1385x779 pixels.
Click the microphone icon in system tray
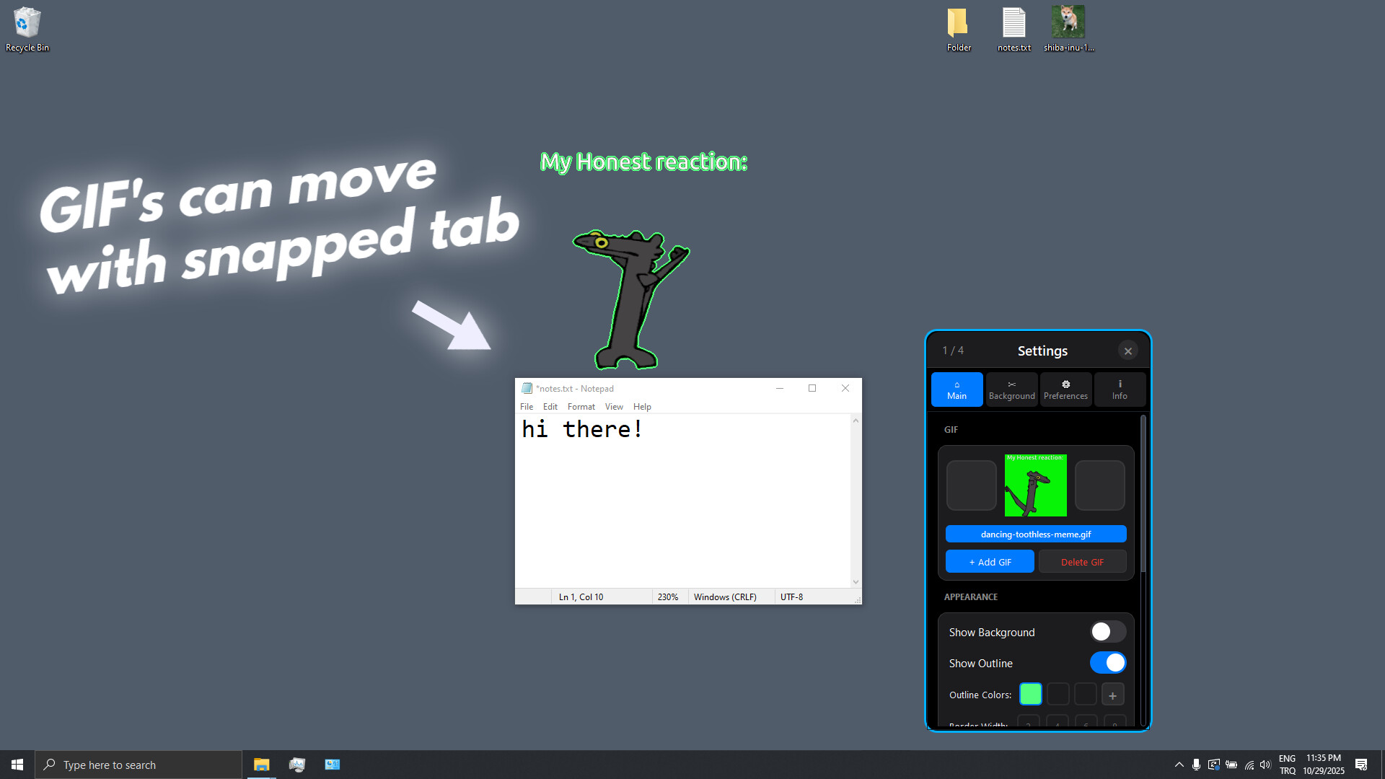[1197, 764]
